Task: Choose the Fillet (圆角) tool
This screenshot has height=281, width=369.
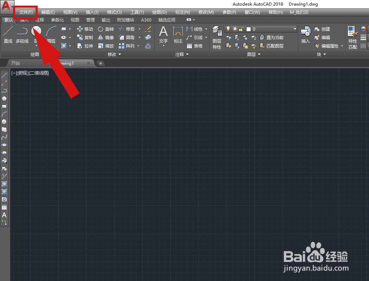Action: click(127, 37)
